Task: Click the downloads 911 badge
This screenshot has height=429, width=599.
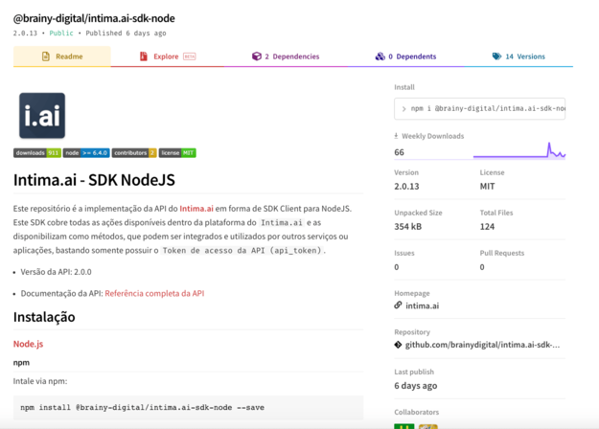Action: [37, 152]
